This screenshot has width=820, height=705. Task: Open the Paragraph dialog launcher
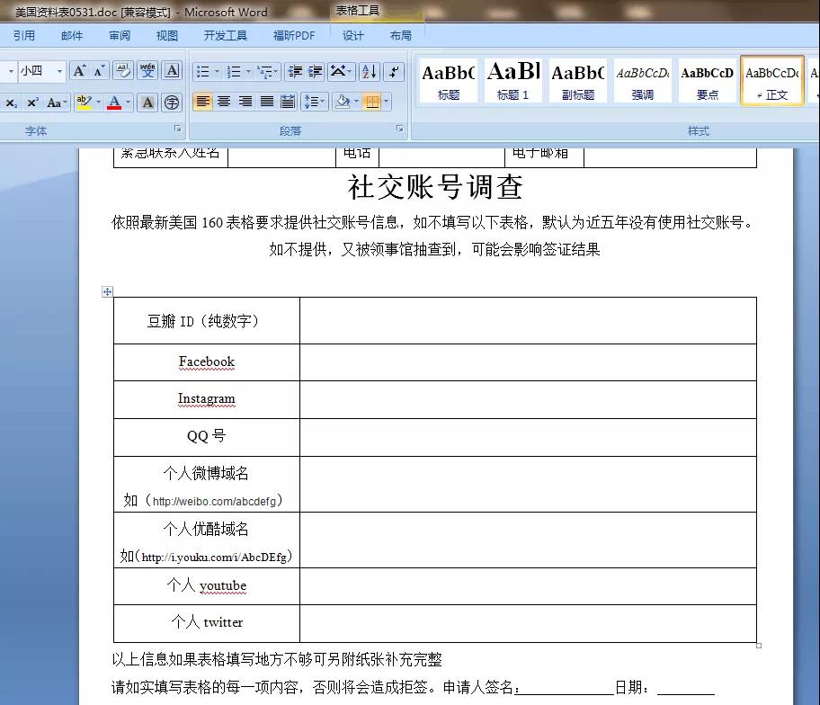point(399,128)
